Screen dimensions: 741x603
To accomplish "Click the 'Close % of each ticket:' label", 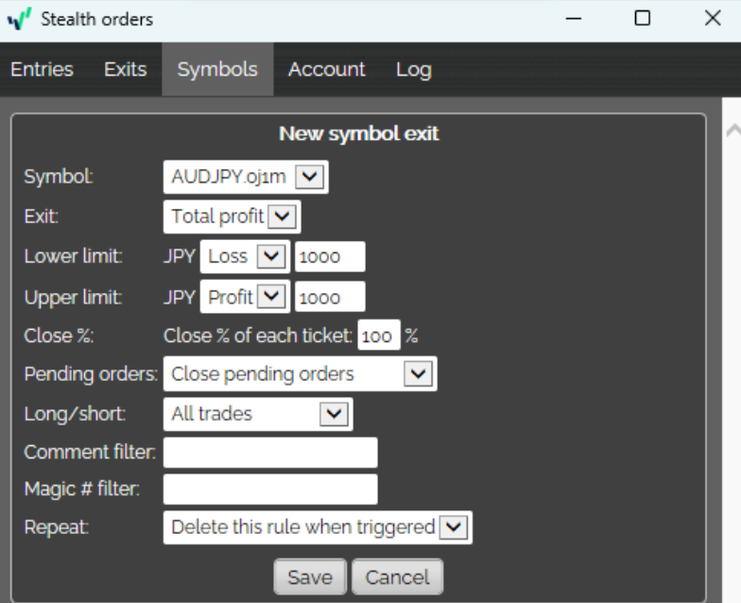I will click(258, 336).
